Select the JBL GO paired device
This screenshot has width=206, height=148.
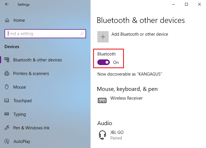(x=117, y=135)
